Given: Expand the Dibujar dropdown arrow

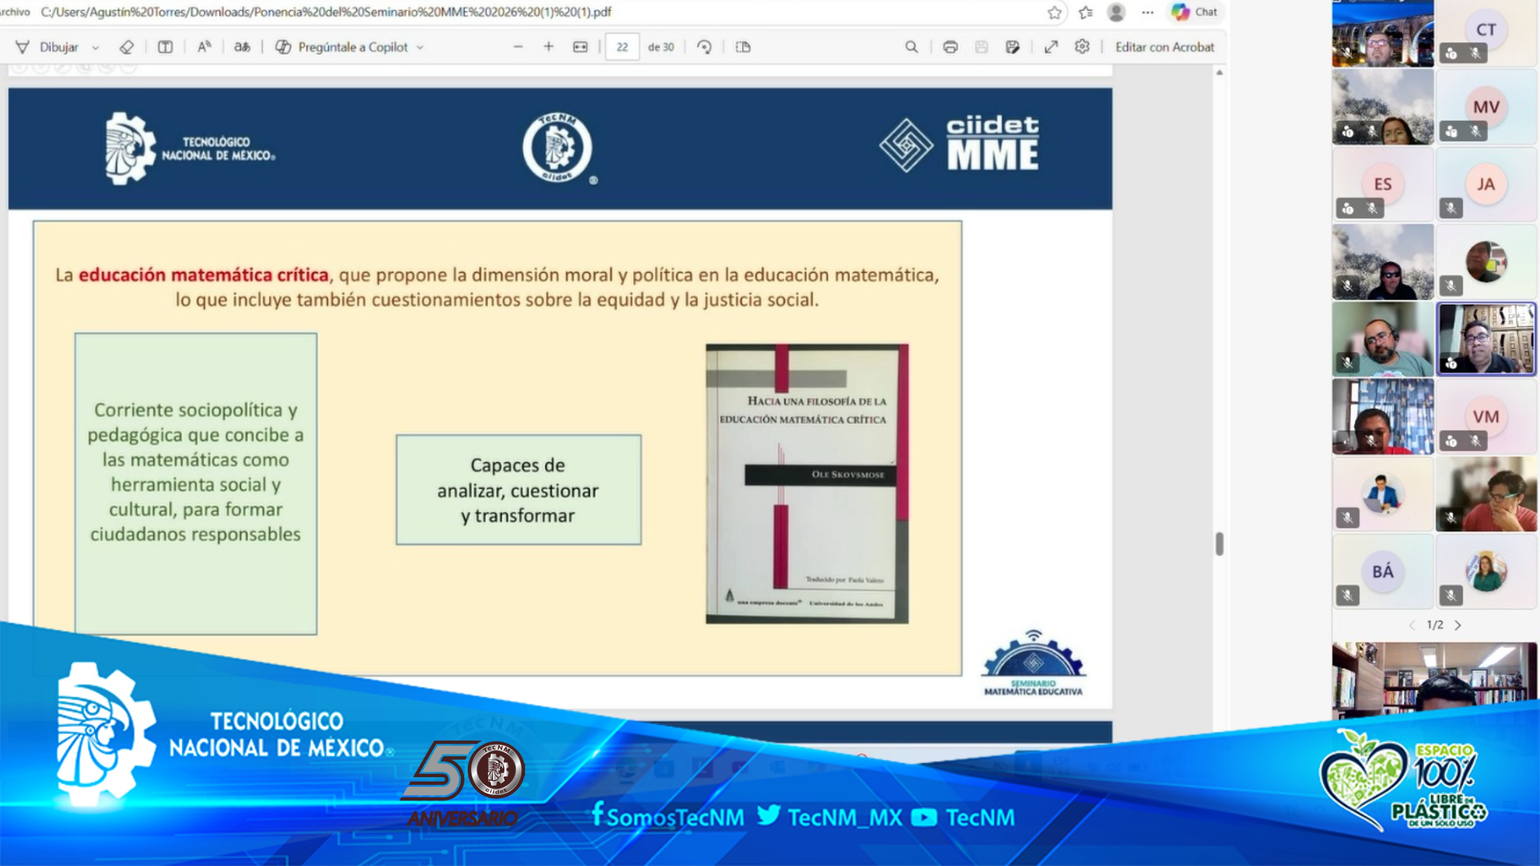Looking at the screenshot, I should (x=96, y=48).
